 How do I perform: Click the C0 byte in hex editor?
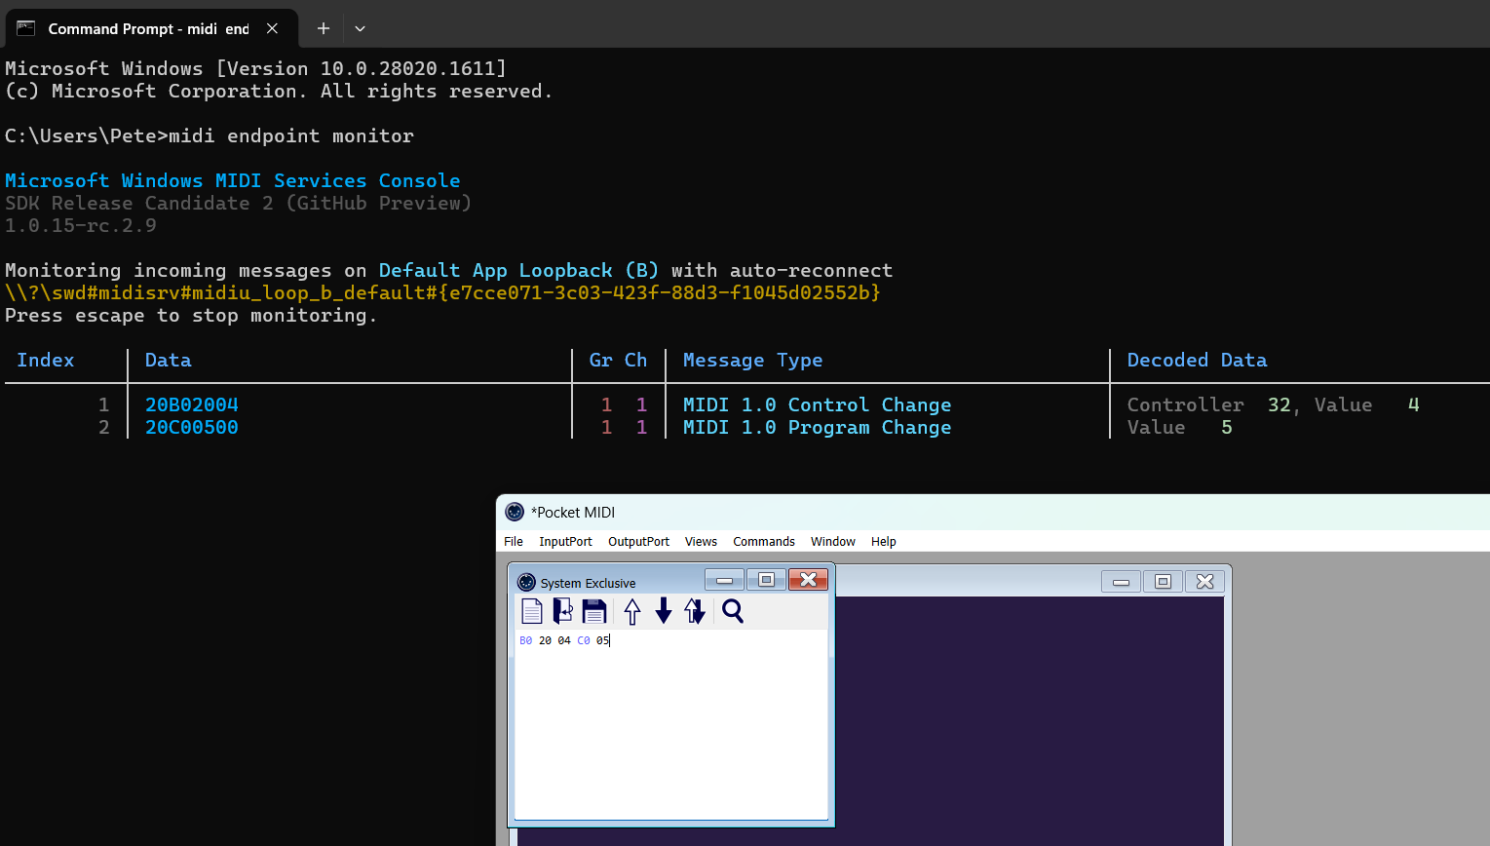click(584, 640)
